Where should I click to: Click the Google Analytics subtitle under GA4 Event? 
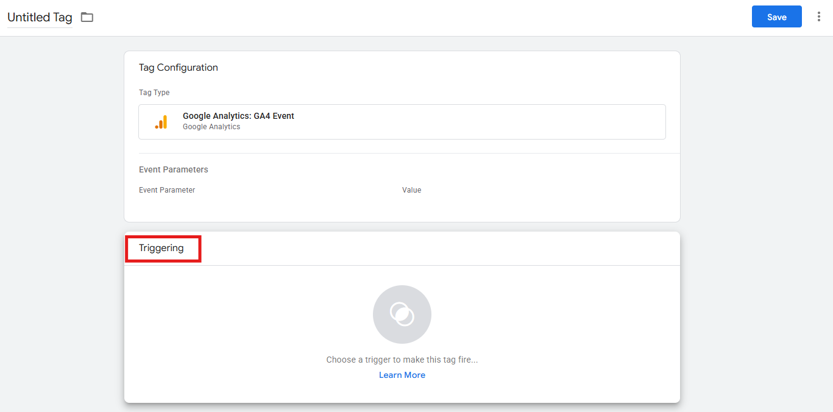click(211, 127)
